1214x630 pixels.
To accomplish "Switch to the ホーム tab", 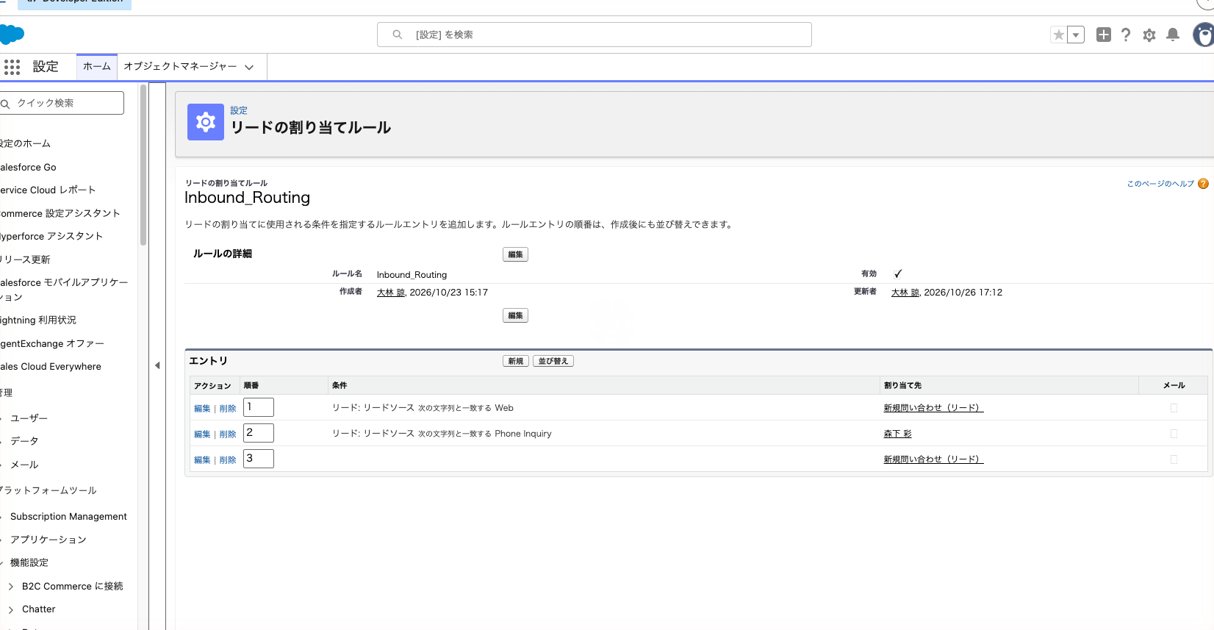I will coord(97,66).
